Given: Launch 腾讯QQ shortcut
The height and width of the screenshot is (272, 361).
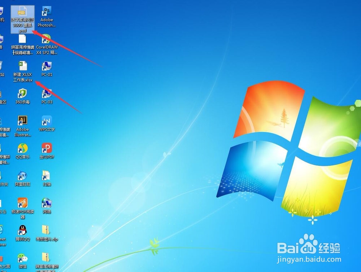Looking at the screenshot, I should pyautogui.click(x=22, y=233).
